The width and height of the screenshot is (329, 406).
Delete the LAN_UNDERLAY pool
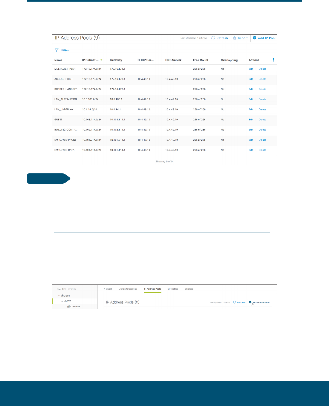point(262,109)
